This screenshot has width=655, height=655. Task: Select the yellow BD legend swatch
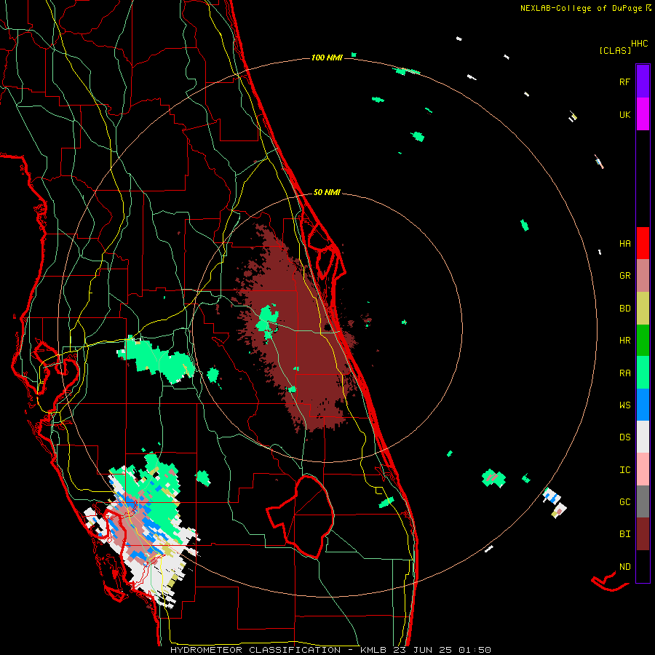tap(643, 308)
